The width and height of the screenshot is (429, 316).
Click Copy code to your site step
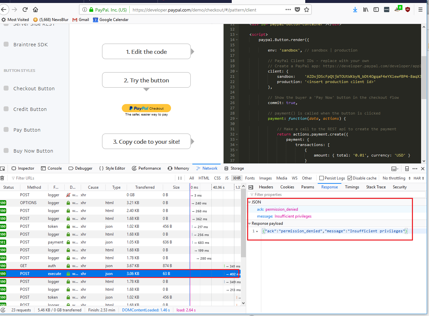click(x=146, y=141)
